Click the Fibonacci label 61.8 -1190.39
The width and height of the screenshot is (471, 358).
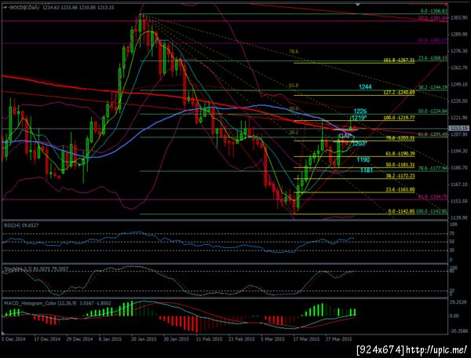tap(400, 153)
